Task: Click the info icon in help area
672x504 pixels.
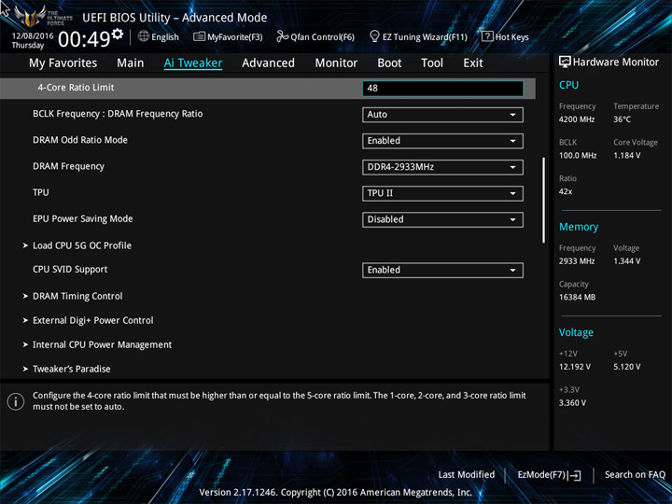Action: (16, 401)
